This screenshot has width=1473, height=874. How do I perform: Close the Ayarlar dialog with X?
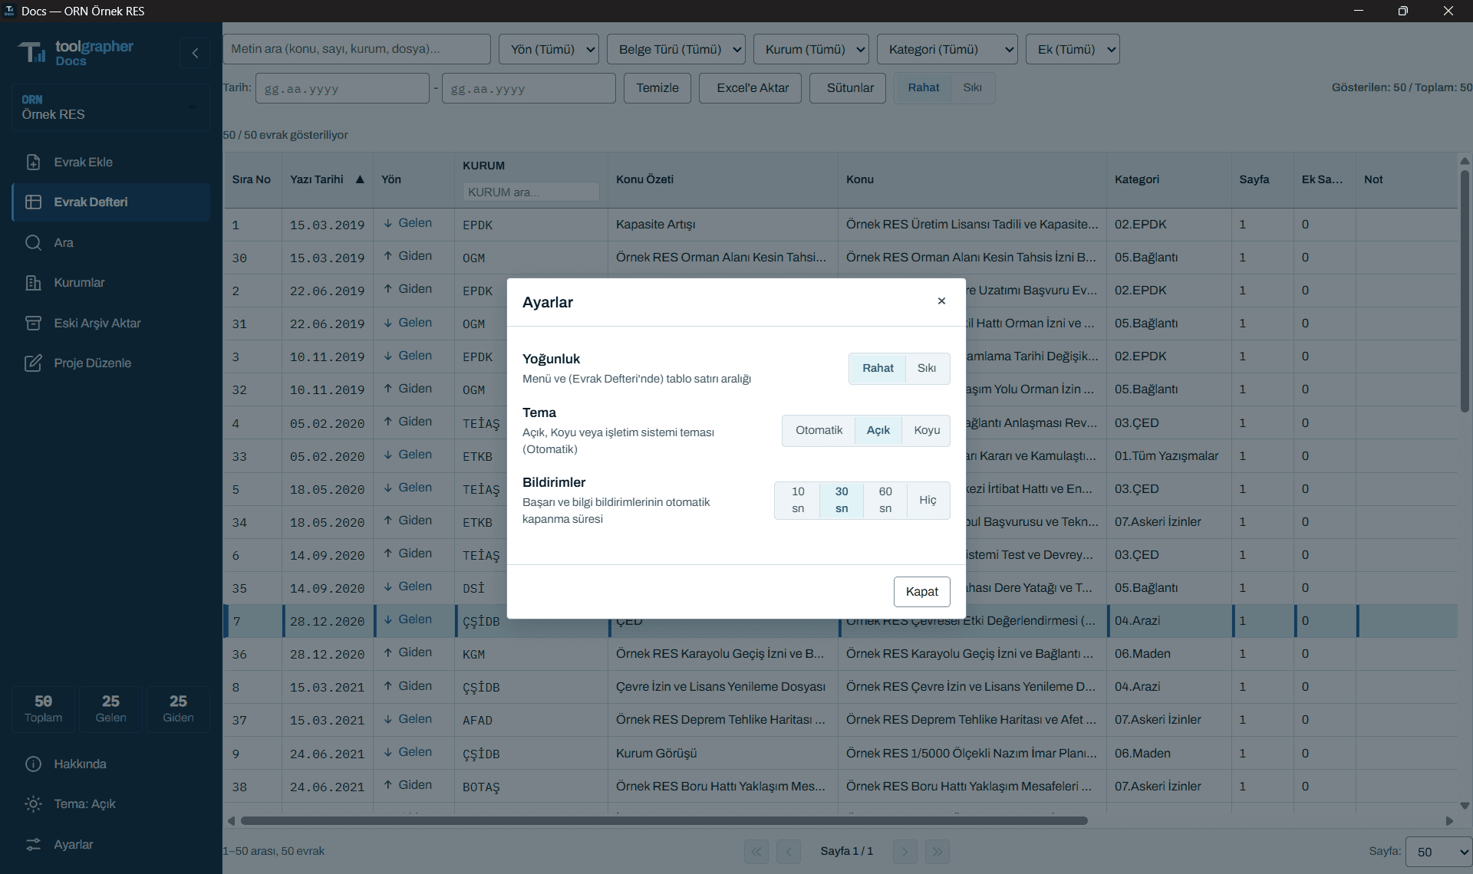point(941,301)
